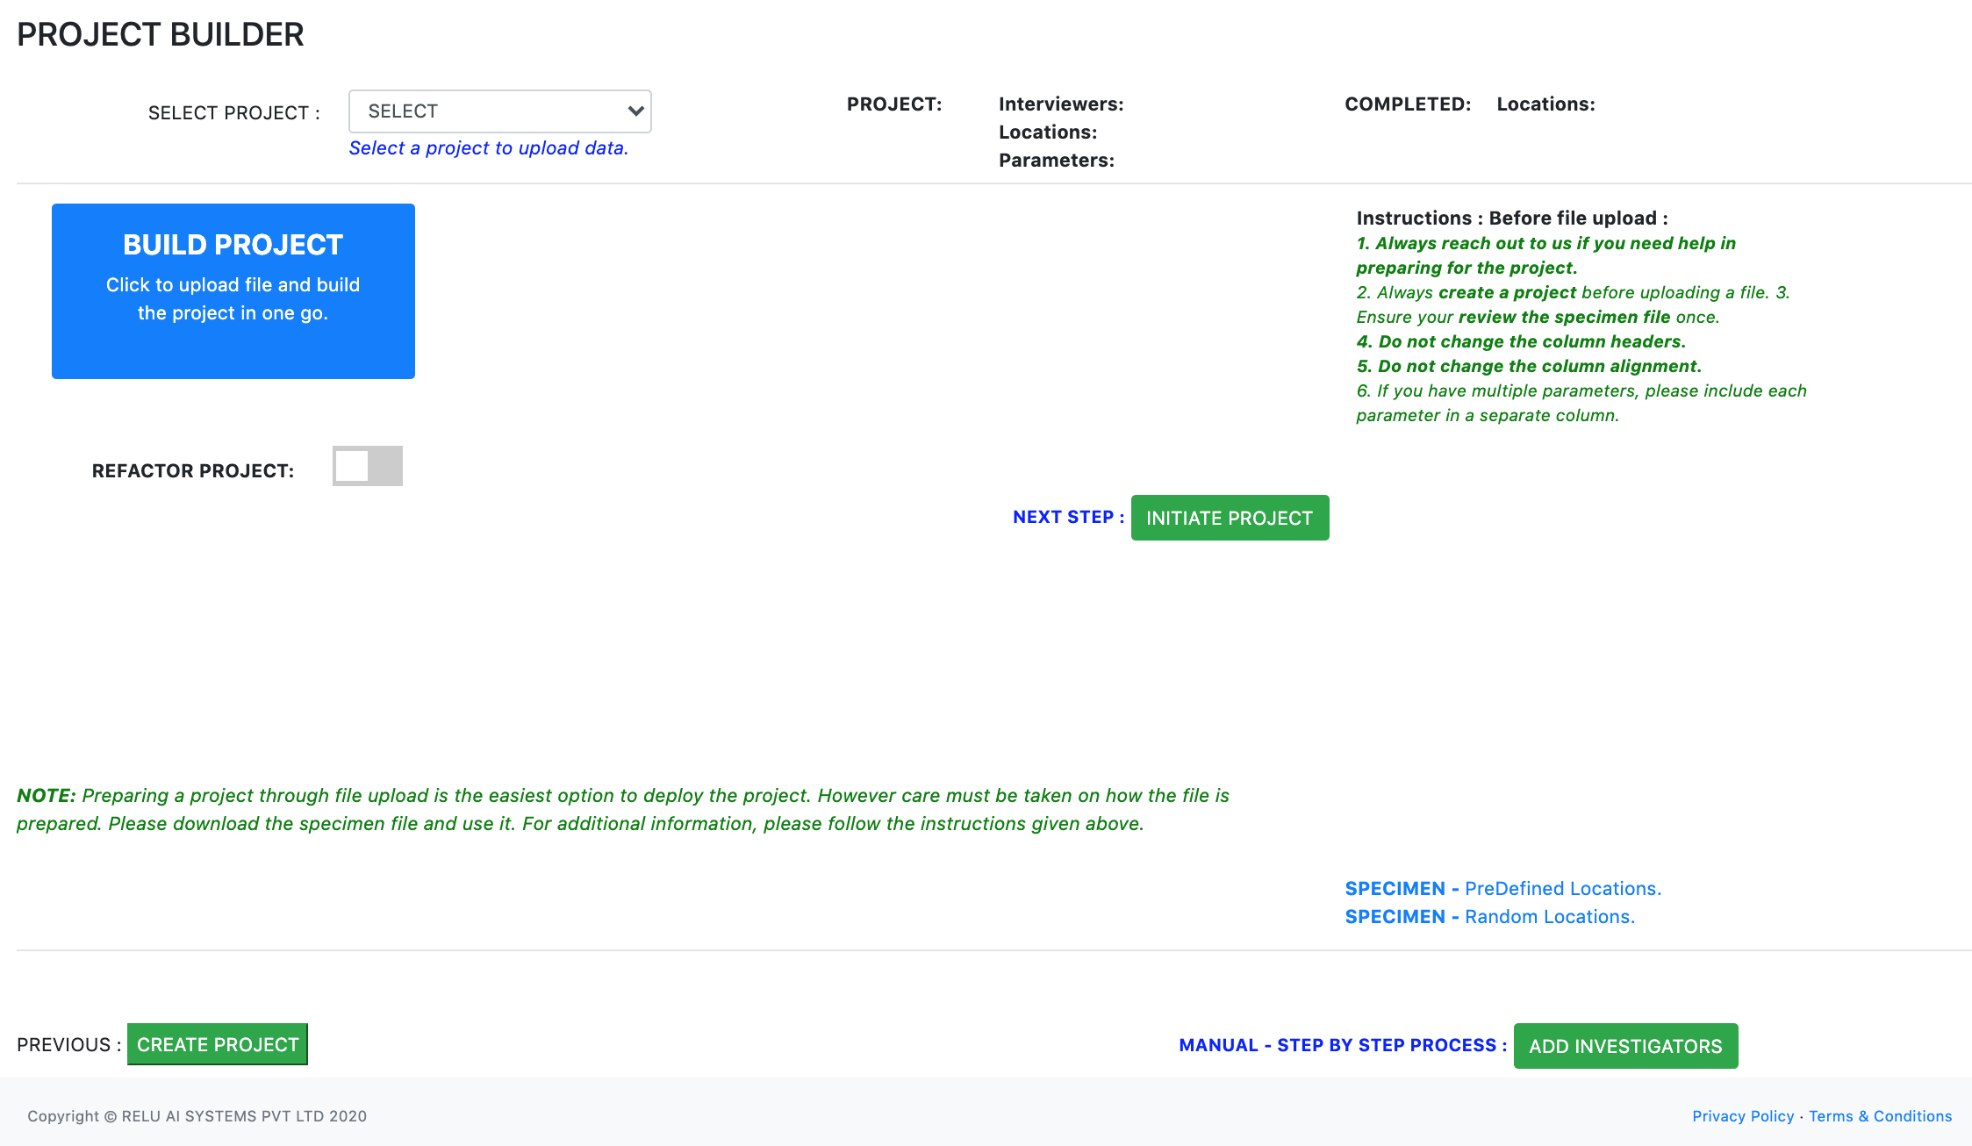Click the 'COMPLETED:' label

coord(1408,104)
